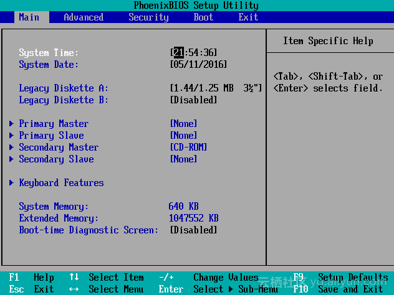Click the -/+ Change Values hint
394x295 pixels.
tap(209, 278)
